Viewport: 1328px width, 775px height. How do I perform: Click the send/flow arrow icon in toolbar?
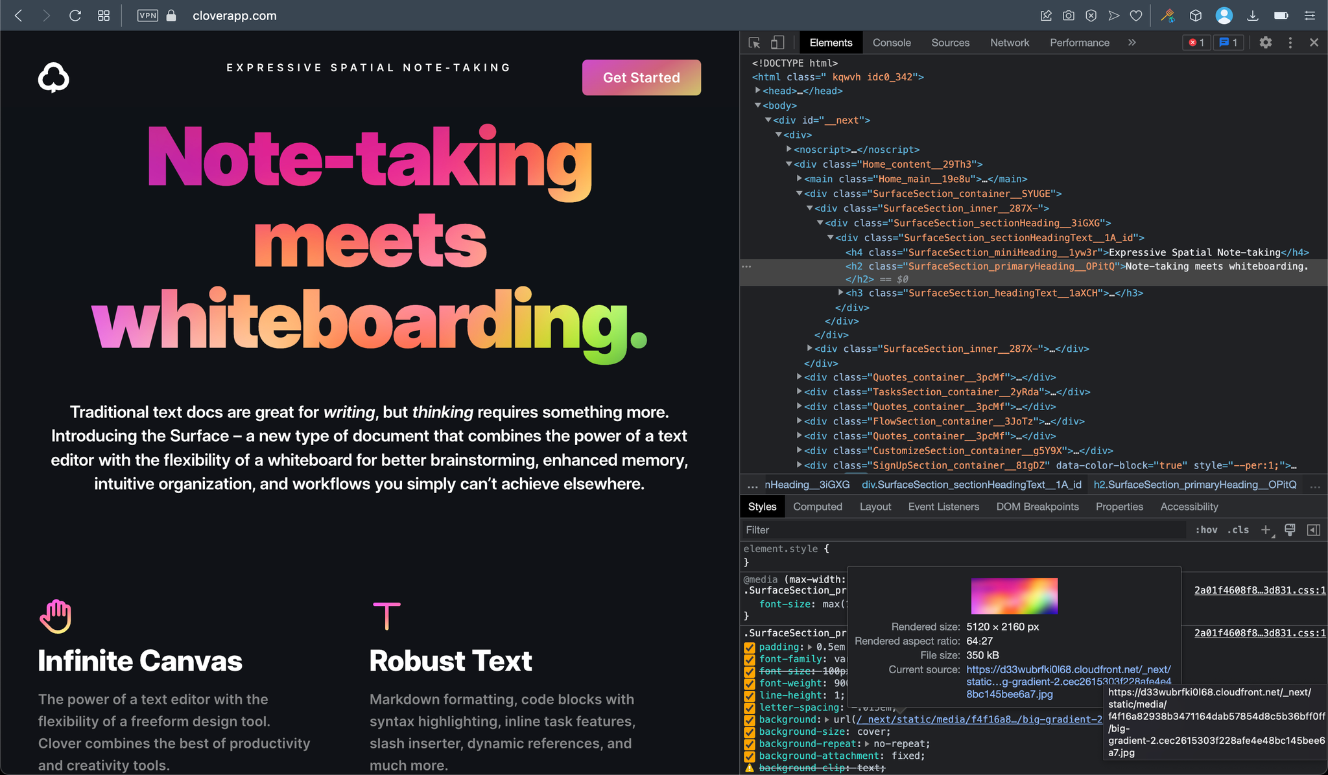click(x=1114, y=16)
